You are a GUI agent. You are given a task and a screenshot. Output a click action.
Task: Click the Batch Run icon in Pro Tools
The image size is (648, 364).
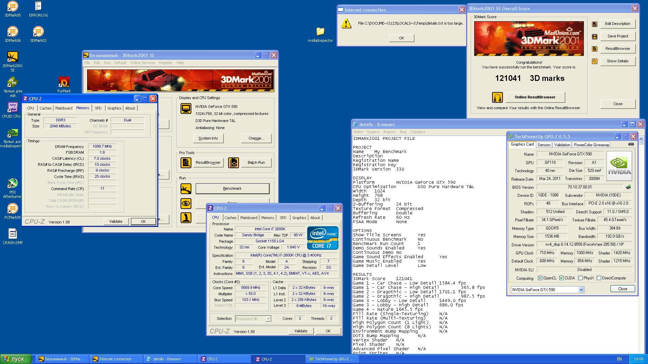click(x=233, y=162)
